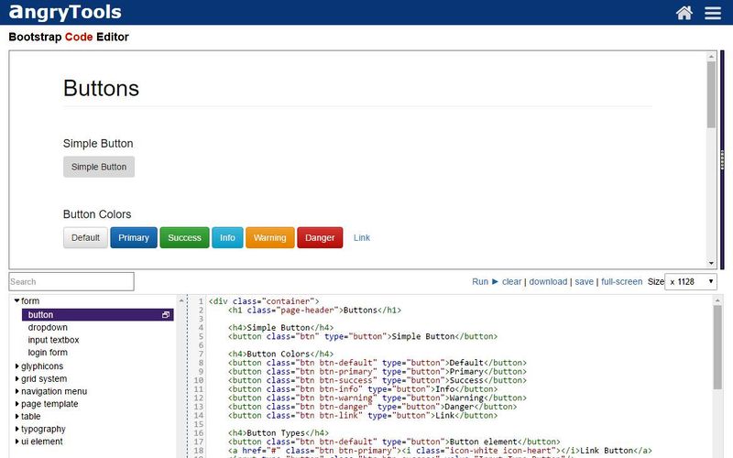Click the green Success button
Image resolution: width=733 pixels, height=458 pixels.
pyautogui.click(x=185, y=238)
